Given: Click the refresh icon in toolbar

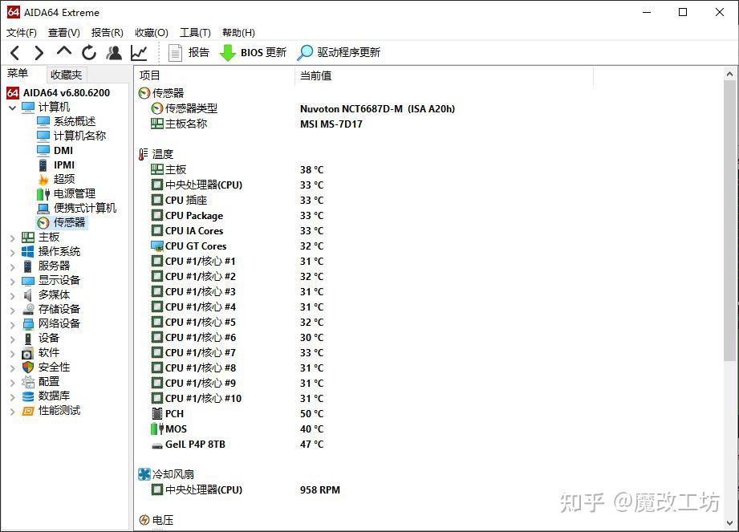Looking at the screenshot, I should [x=88, y=52].
